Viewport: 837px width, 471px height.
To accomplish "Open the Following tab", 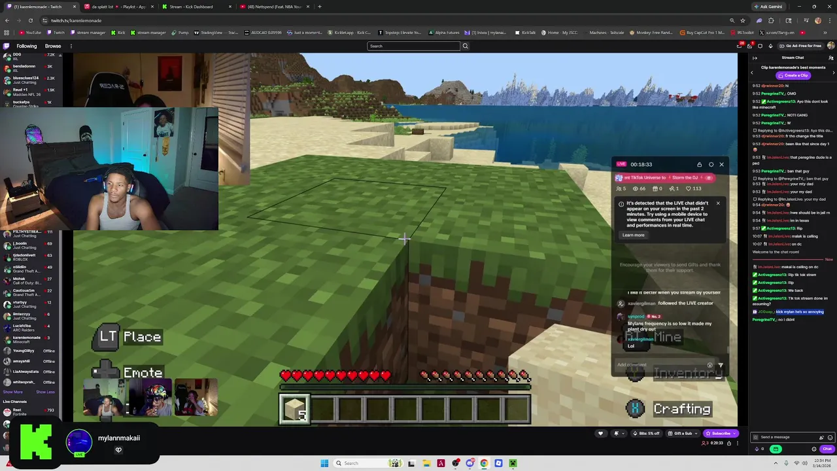I will pyautogui.click(x=27, y=46).
